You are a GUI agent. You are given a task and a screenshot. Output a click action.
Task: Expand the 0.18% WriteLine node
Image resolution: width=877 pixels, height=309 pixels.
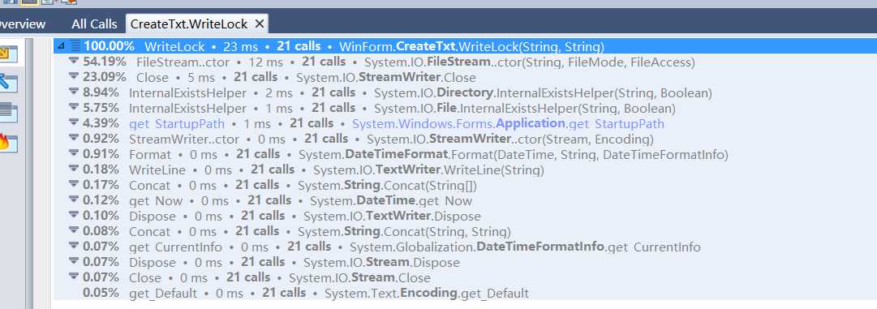(73, 169)
